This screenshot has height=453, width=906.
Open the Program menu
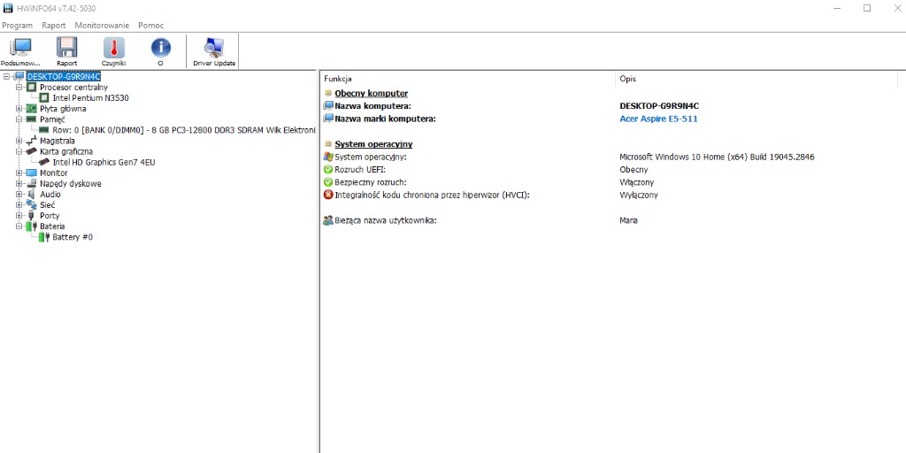[x=18, y=26]
